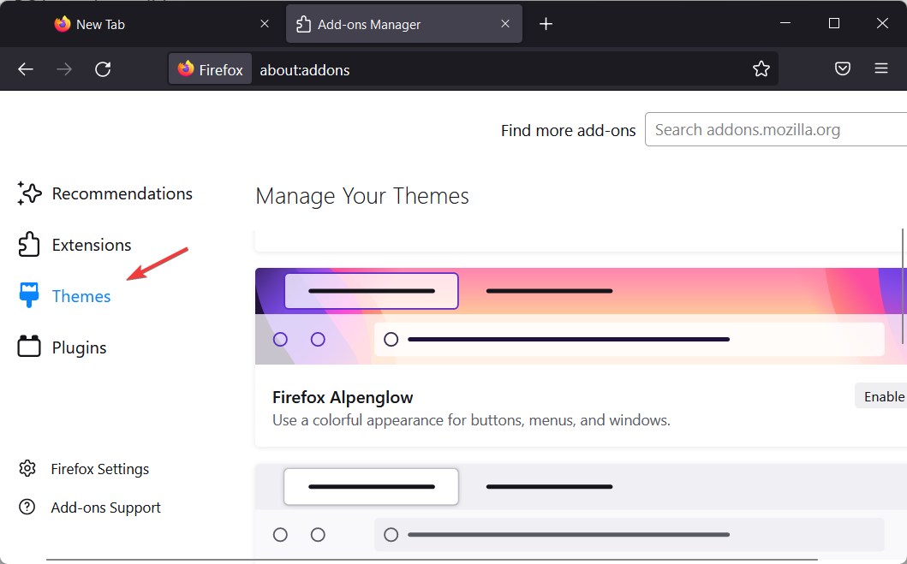Go back with the back arrow
The image size is (907, 564).
[26, 69]
